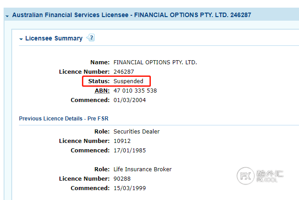Click the FX circular watermark logo
The height and width of the screenshot is (200, 299).
(246, 175)
